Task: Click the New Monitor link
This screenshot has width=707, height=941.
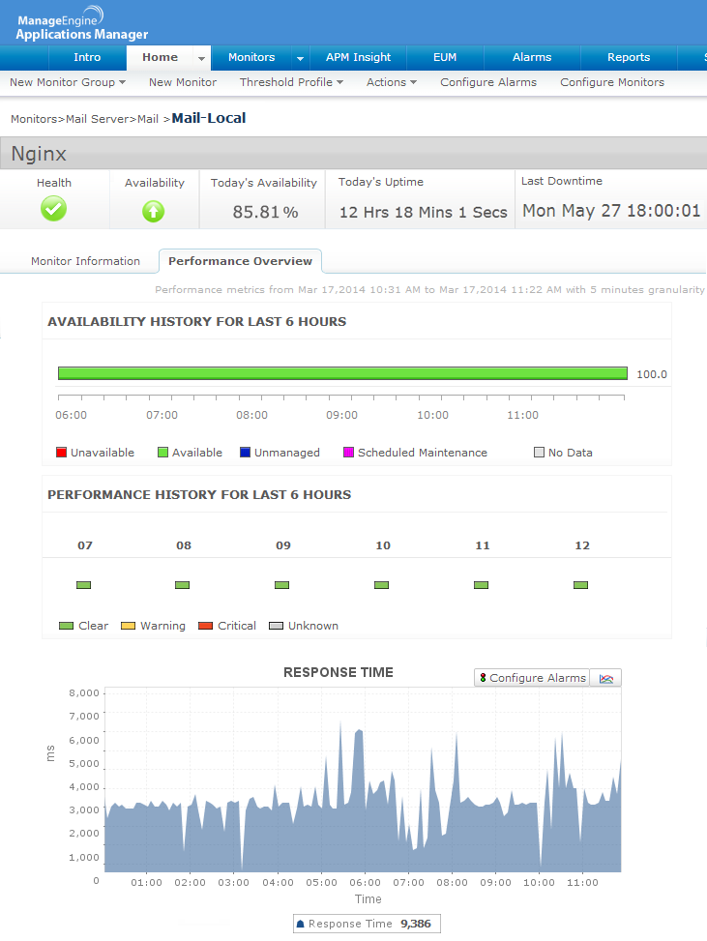Action: pos(183,82)
